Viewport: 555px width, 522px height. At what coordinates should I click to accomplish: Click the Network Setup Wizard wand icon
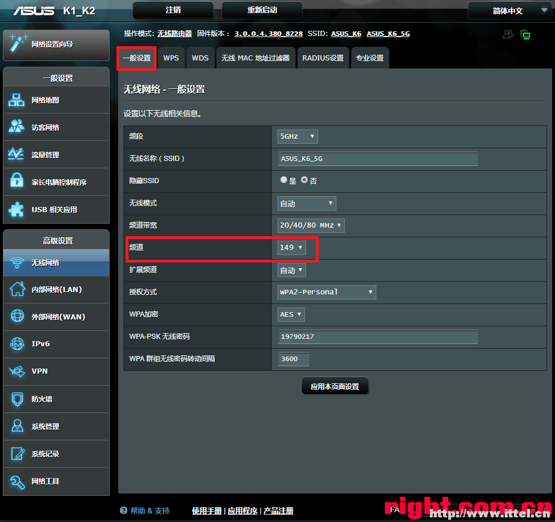[17, 43]
